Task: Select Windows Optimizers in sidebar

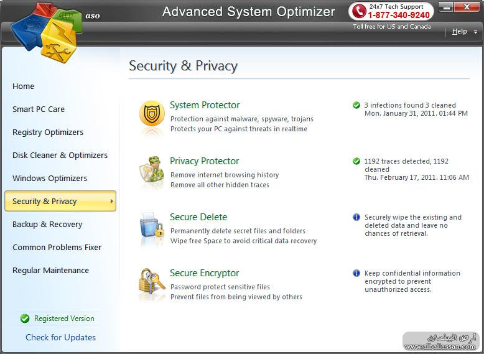Action: click(x=50, y=179)
